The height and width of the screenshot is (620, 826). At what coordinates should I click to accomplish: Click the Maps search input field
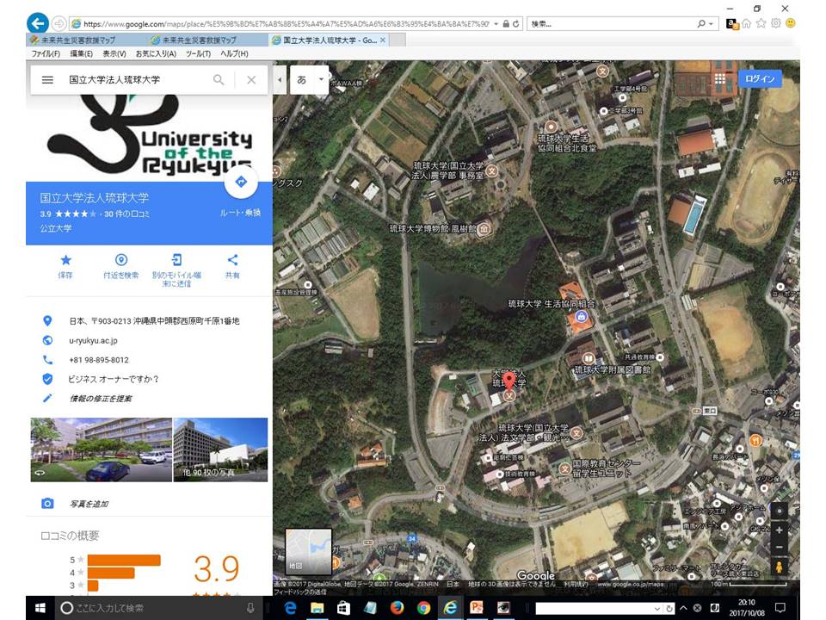(138, 79)
